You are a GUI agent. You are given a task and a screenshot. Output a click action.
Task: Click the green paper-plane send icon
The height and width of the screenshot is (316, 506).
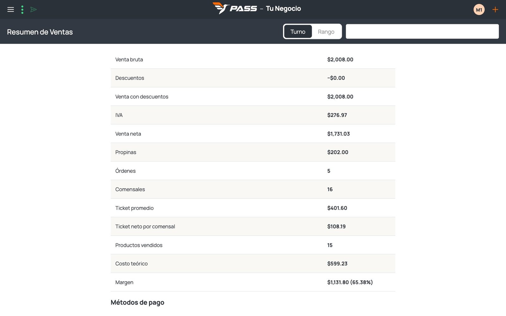click(x=34, y=9)
